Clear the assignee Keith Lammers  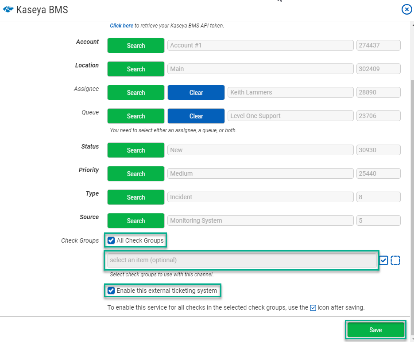pyautogui.click(x=196, y=92)
